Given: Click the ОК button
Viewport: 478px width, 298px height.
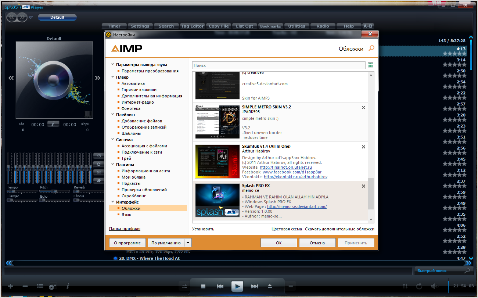Looking at the screenshot, I should tap(278, 243).
